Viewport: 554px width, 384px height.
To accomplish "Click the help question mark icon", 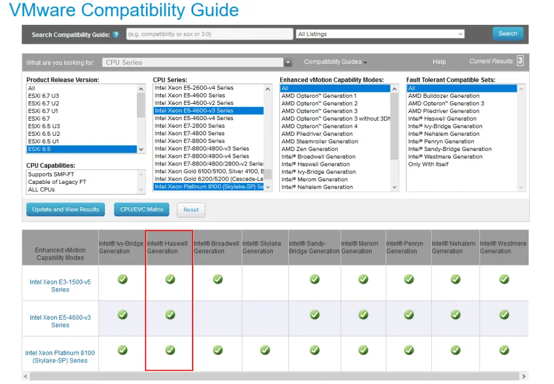I will (116, 35).
